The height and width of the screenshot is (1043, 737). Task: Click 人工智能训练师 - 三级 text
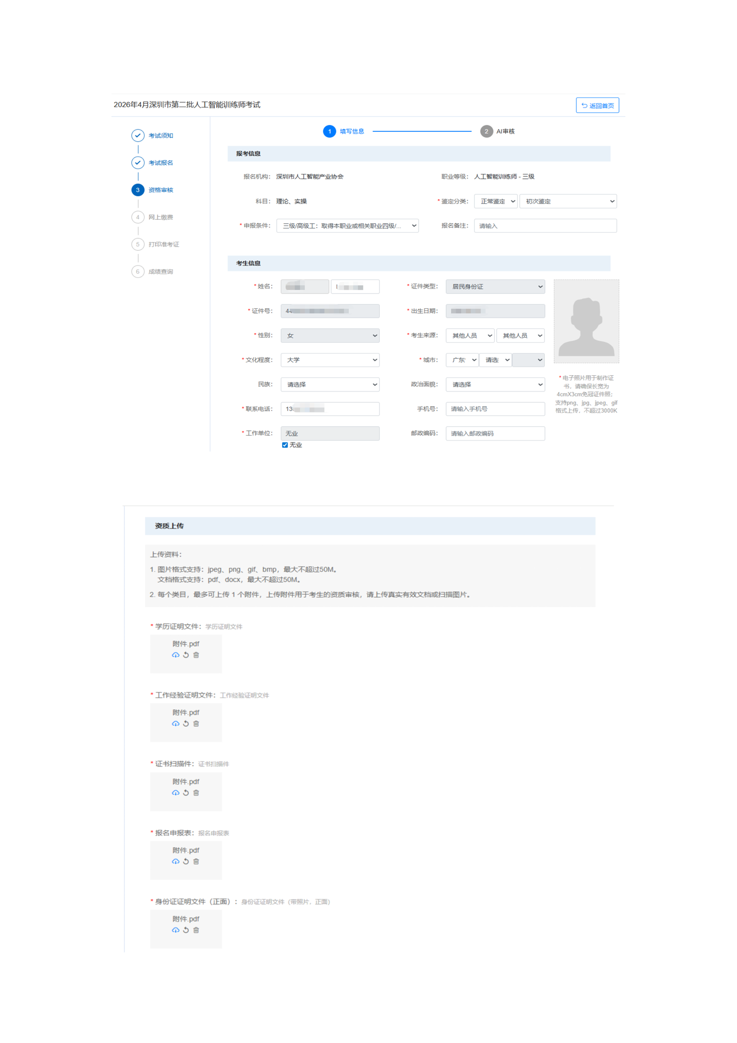[x=504, y=177]
